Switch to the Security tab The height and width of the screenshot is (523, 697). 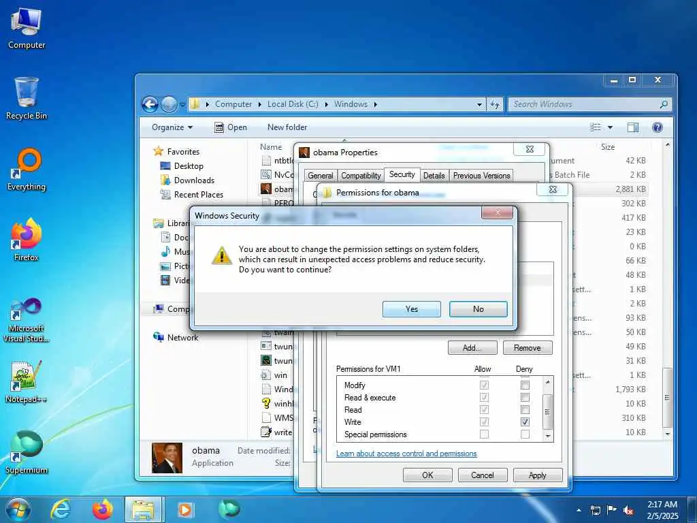[x=402, y=174]
